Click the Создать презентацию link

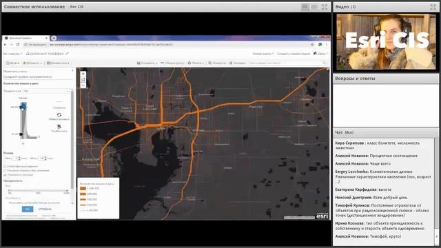coord(294,54)
